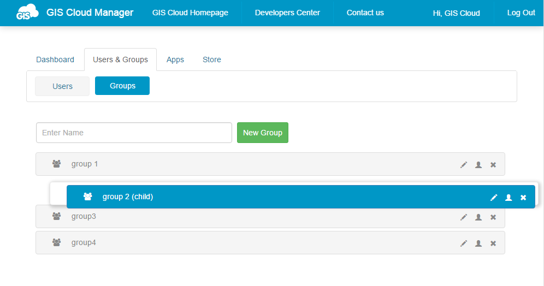The image size is (544, 286).
Task: Delete group3 with the X icon
Action: (493, 217)
